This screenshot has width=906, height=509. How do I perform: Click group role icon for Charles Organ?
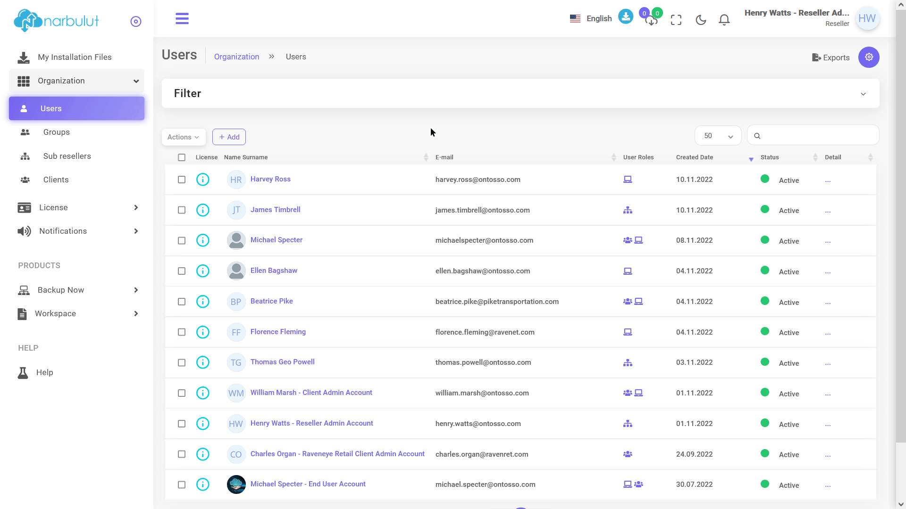click(x=628, y=454)
